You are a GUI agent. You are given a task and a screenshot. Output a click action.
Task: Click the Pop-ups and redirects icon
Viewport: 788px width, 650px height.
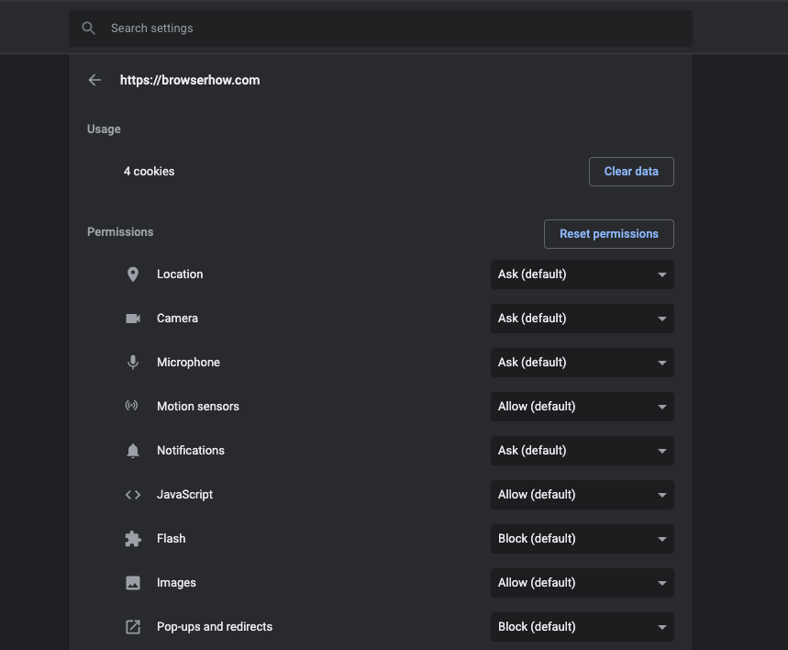[x=133, y=627]
